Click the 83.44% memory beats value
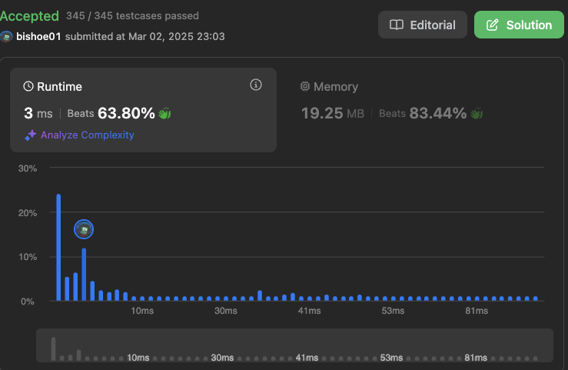568x370 pixels. coord(438,113)
